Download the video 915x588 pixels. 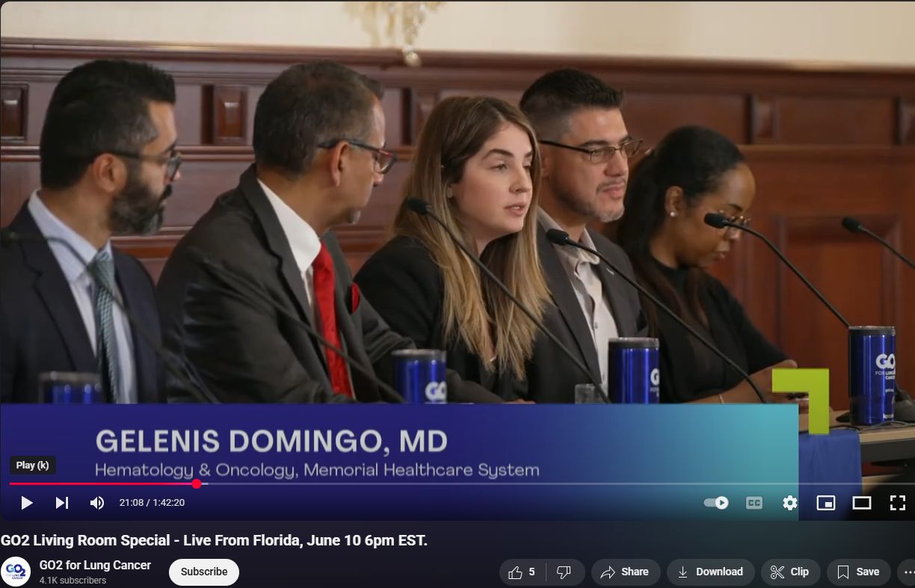click(711, 572)
